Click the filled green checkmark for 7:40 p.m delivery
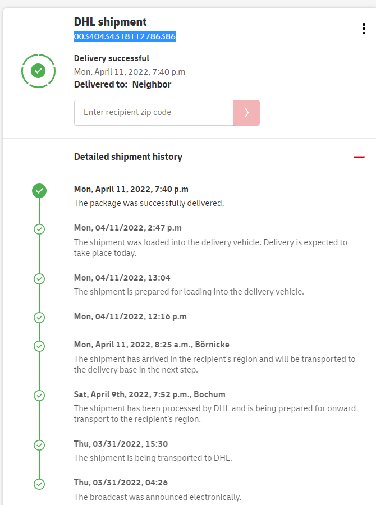This screenshot has height=505, width=376. (x=39, y=191)
